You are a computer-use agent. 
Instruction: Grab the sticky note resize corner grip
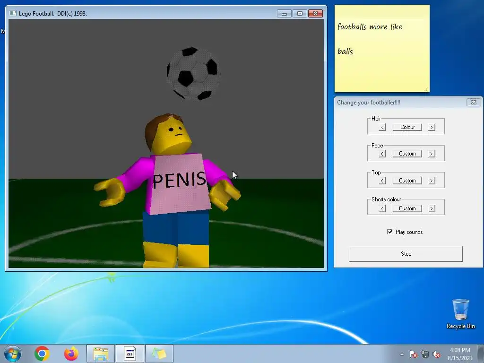coord(426,89)
